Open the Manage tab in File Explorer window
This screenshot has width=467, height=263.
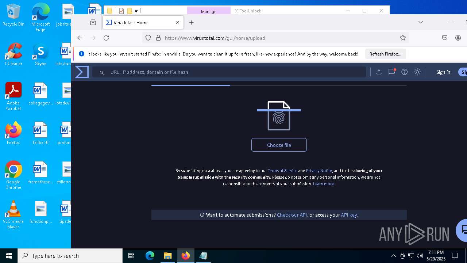coord(209,11)
